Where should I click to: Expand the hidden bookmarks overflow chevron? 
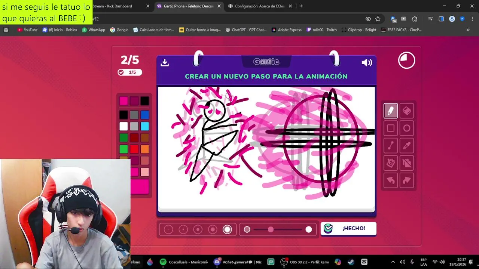tap(468, 30)
